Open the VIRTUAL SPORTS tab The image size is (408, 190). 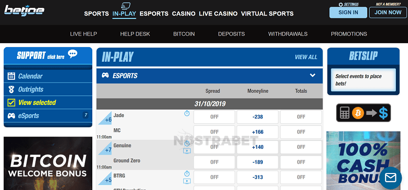(267, 14)
